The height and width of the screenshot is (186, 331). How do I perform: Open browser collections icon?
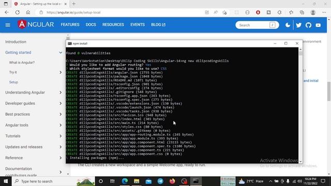click(302, 12)
